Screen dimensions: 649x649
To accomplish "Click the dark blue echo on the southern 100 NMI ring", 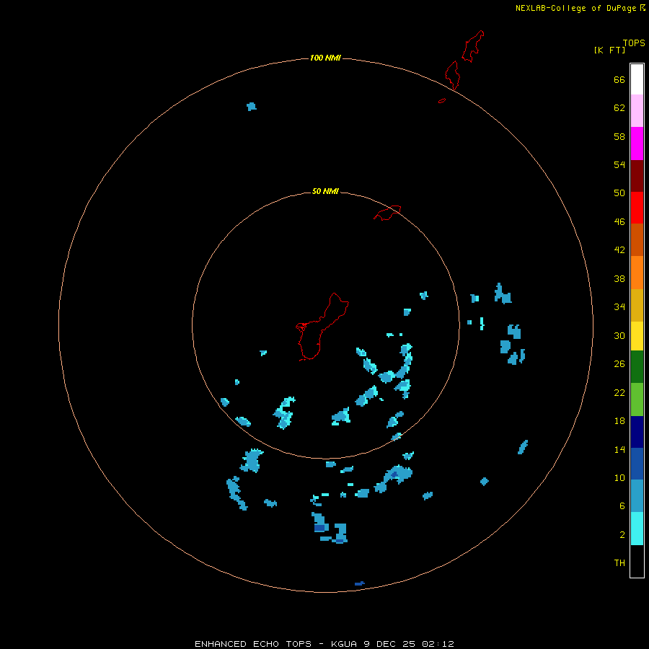I will tap(359, 583).
